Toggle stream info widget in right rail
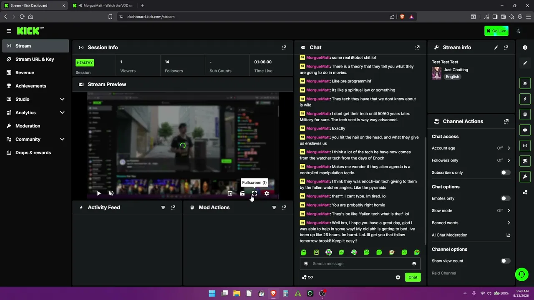Image resolution: width=534 pixels, height=300 pixels. coord(525,177)
